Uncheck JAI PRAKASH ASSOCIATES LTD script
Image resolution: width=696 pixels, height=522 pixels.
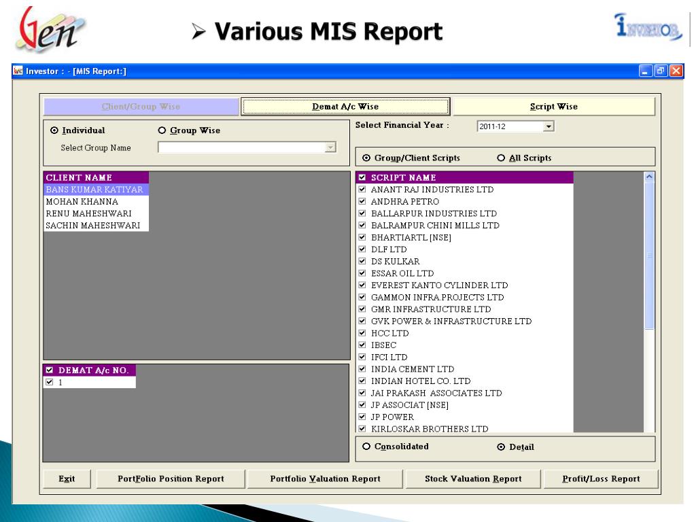coord(362,394)
